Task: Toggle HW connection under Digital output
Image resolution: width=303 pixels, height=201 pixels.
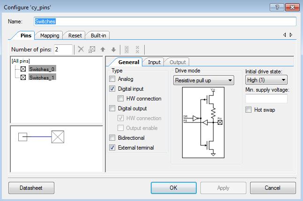Action: click(120, 118)
